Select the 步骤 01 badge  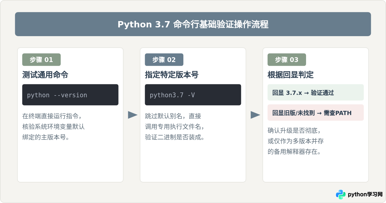[41, 60]
